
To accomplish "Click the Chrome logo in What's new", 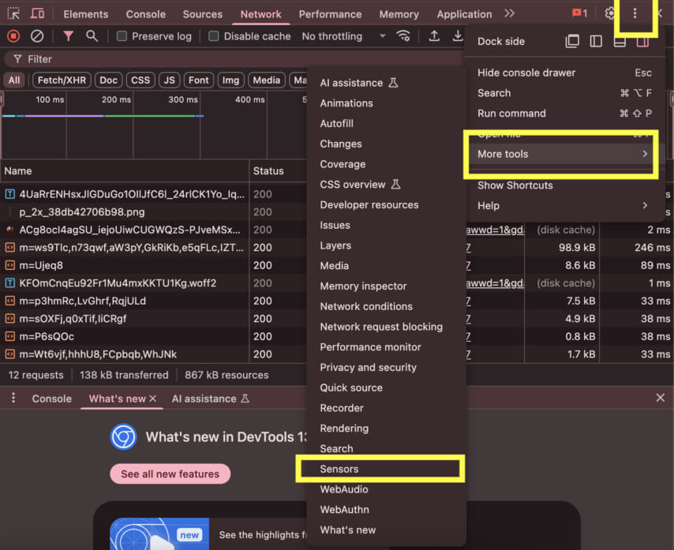I will point(123,436).
